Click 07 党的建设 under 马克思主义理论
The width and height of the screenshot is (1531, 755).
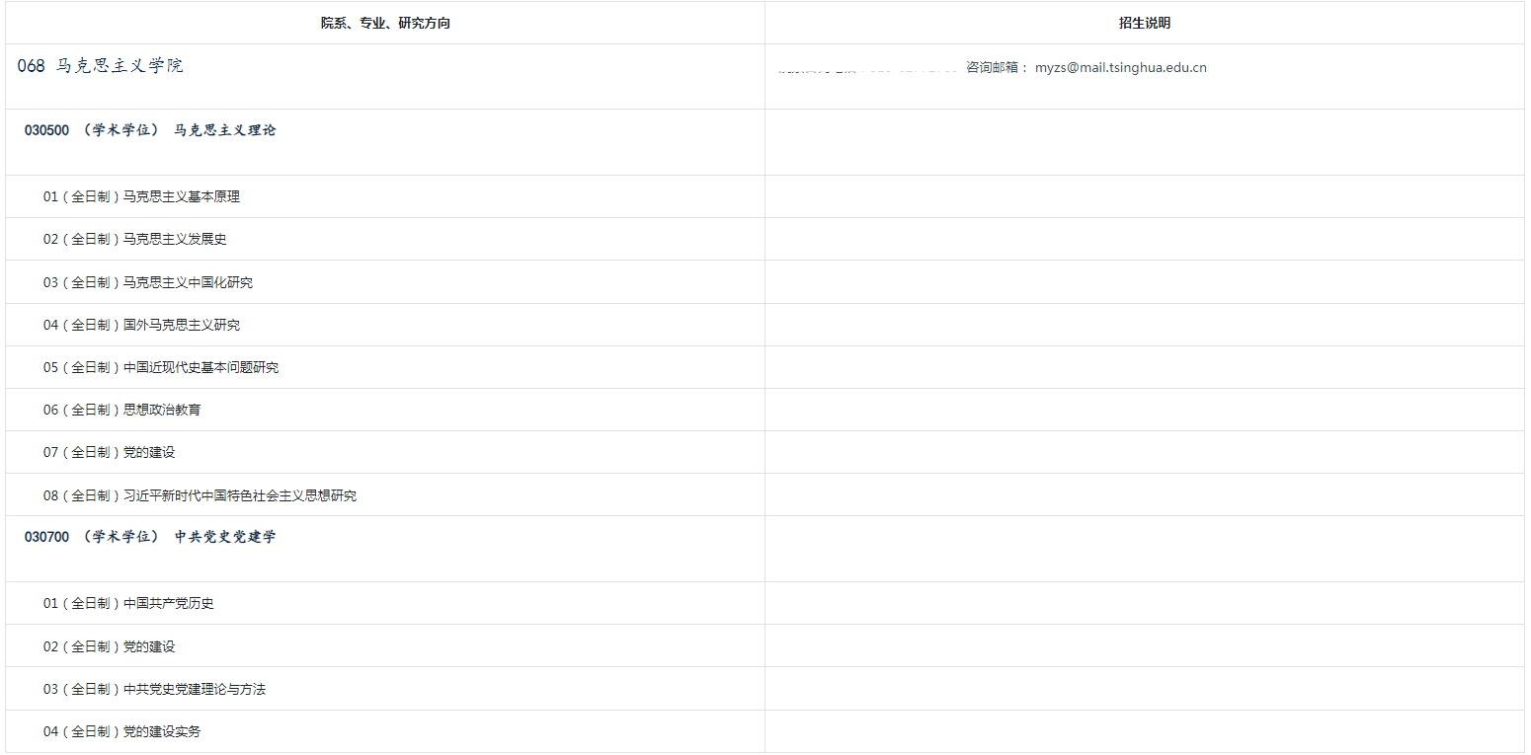point(109,453)
